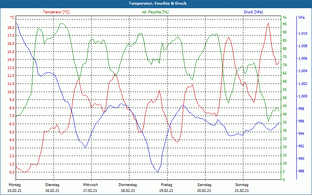312x195 pixels.
Task: Click humidity axis value 15
Action: click(x=285, y=155)
